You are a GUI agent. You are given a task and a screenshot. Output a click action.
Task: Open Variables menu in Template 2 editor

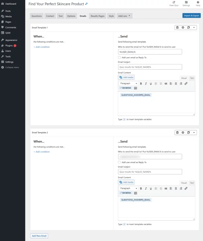point(126,193)
